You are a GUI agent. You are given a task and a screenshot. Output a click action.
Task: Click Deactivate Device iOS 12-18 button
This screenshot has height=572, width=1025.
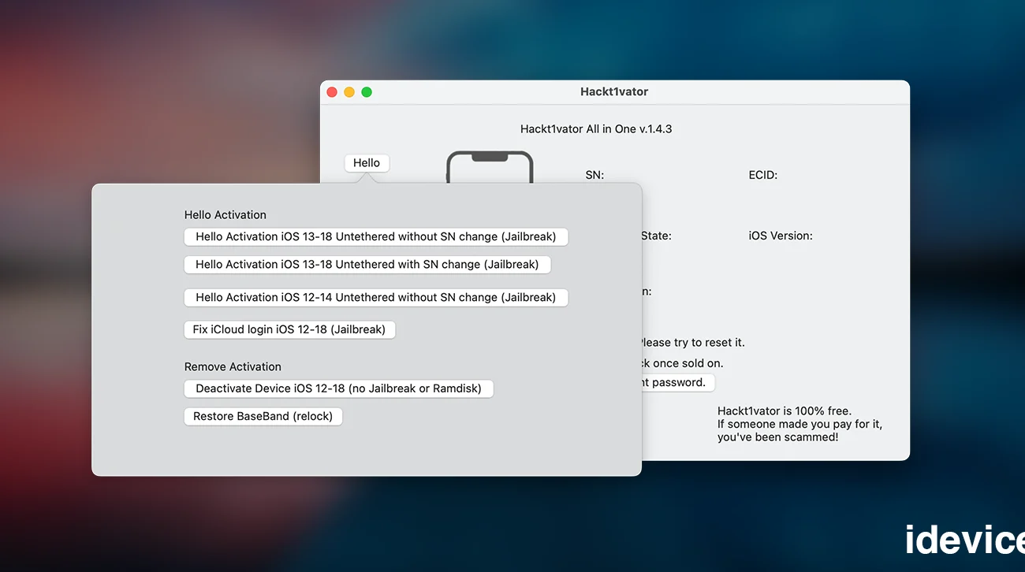point(338,388)
